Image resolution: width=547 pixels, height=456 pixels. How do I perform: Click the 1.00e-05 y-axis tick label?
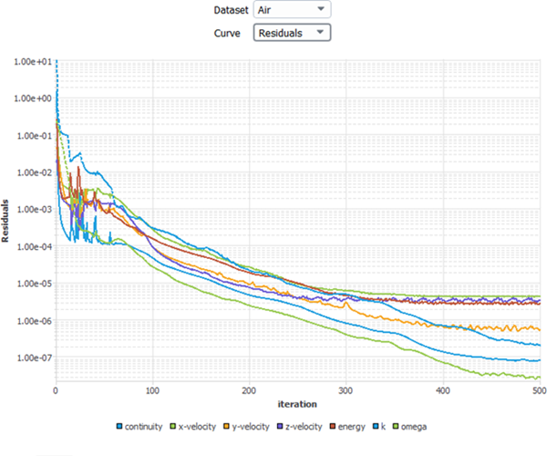[x=35, y=284]
